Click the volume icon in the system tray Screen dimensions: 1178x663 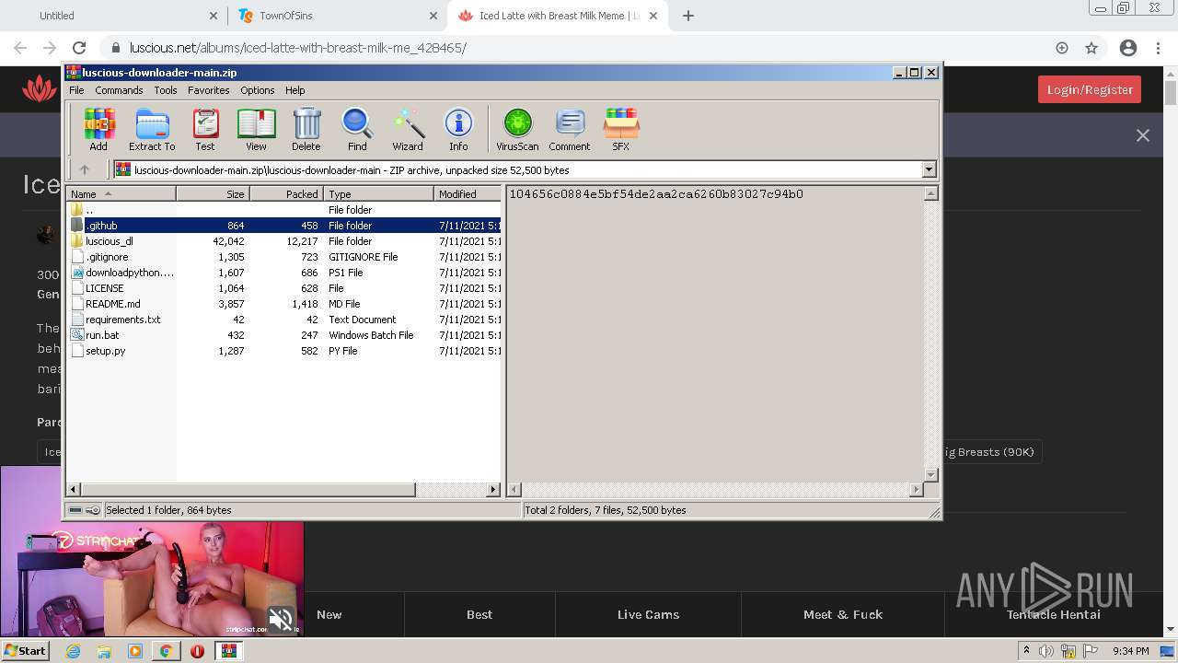pos(1046,651)
